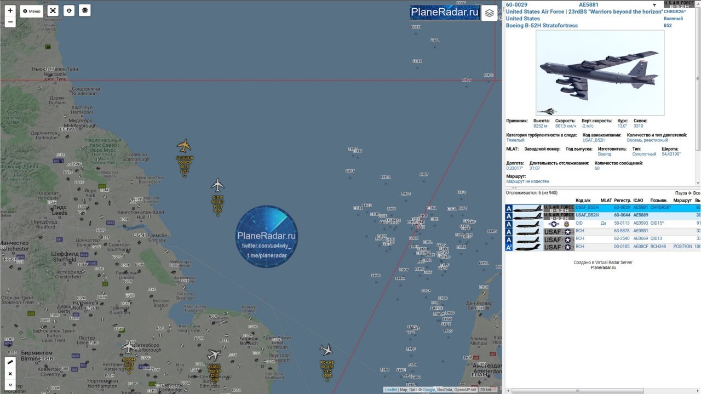Screen dimensions: 701x394
Task: Center map with crosshair locate icon
Action: (68, 11)
